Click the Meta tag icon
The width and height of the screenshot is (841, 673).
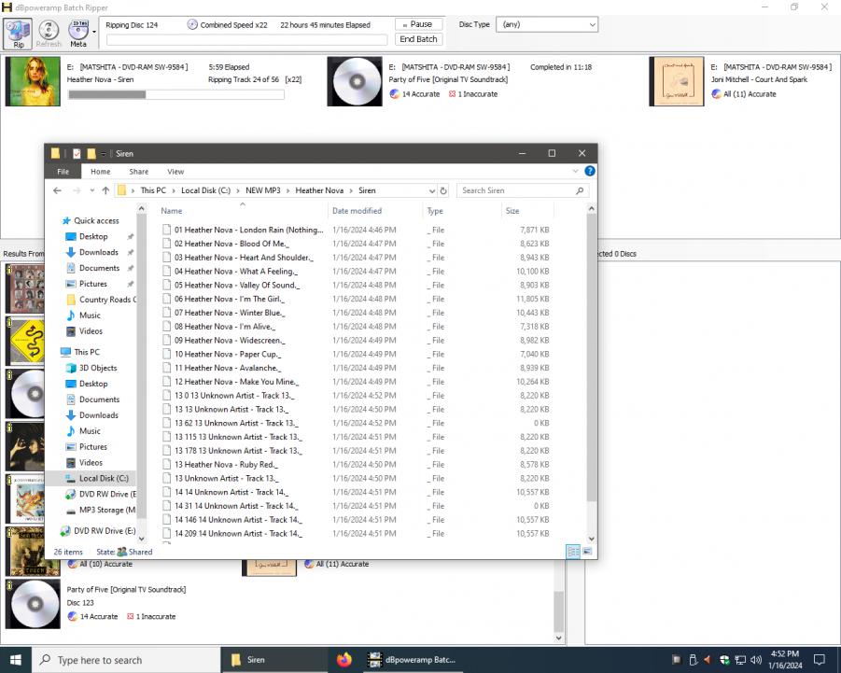[77, 31]
